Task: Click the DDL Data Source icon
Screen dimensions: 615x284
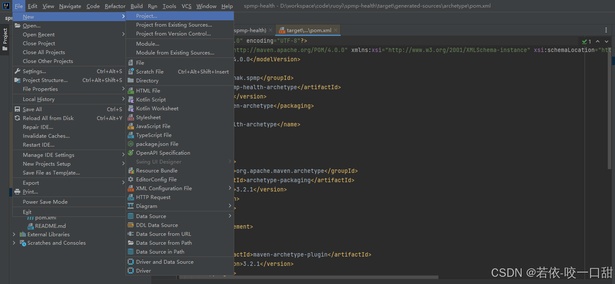Action: point(131,225)
